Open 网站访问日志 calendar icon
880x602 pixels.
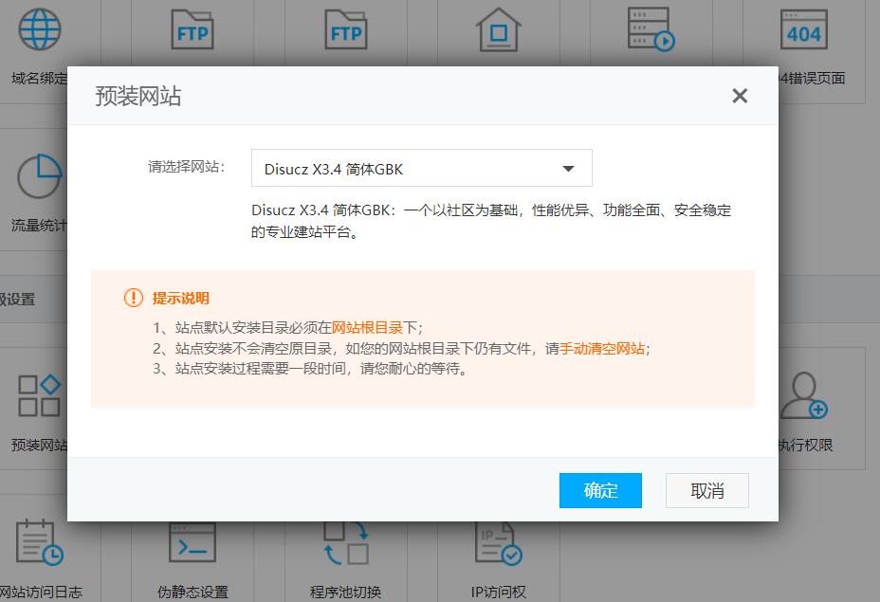(39, 542)
